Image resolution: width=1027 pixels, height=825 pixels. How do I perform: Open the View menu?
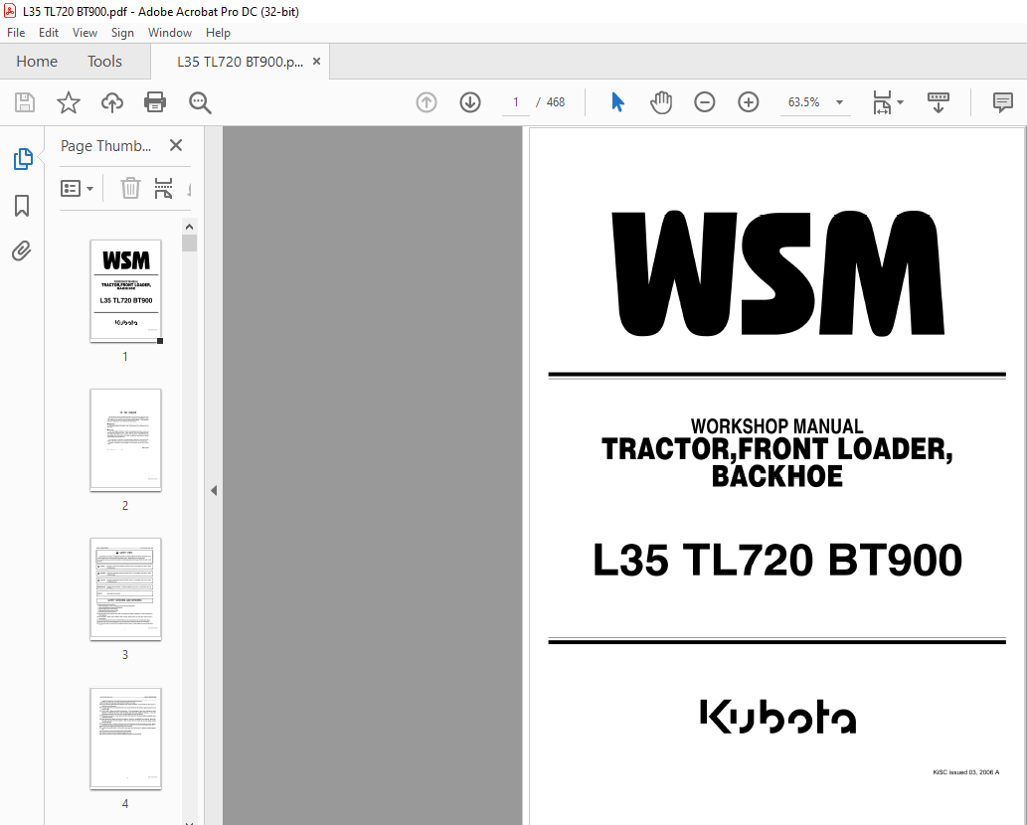85,33
